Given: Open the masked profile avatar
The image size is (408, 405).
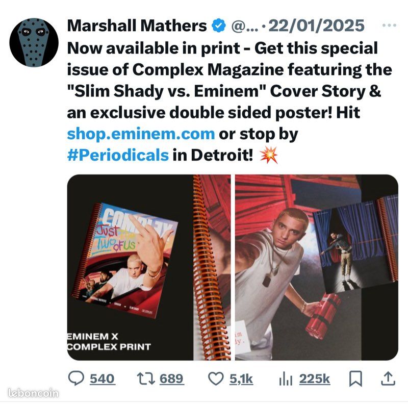Looking at the screenshot, I should click(x=34, y=42).
